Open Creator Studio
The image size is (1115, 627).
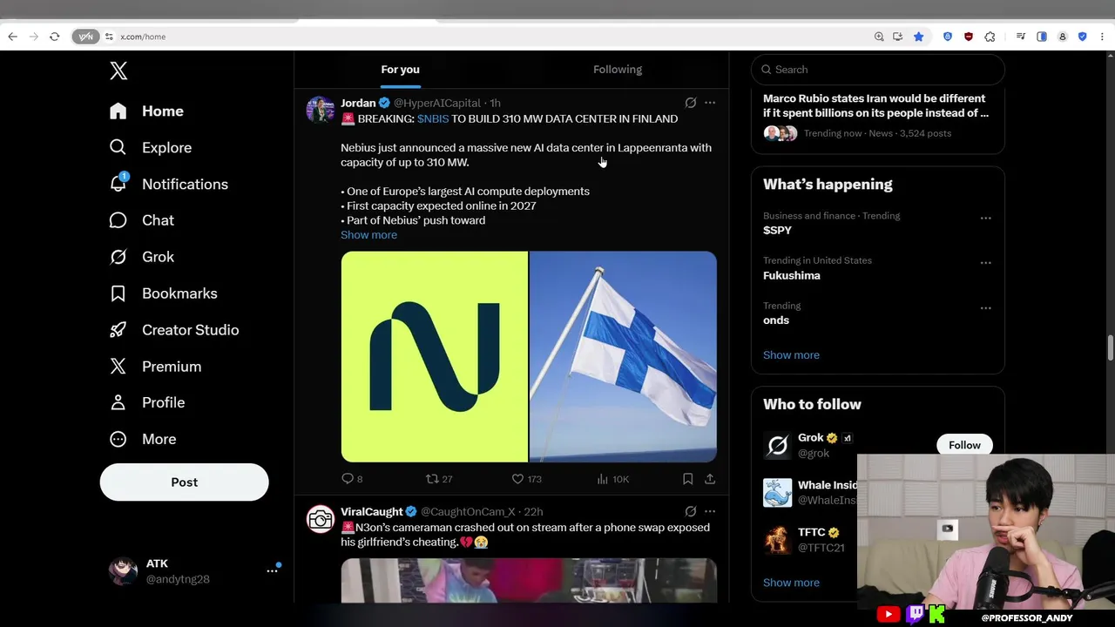click(173, 330)
